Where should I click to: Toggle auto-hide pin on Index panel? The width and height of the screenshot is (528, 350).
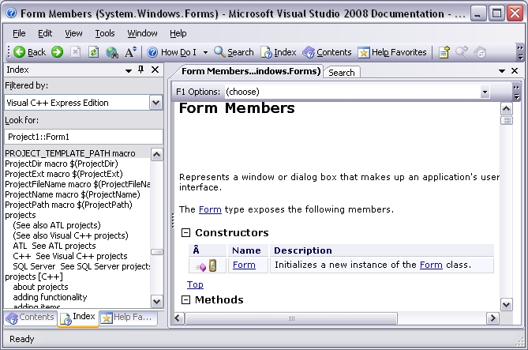point(141,70)
